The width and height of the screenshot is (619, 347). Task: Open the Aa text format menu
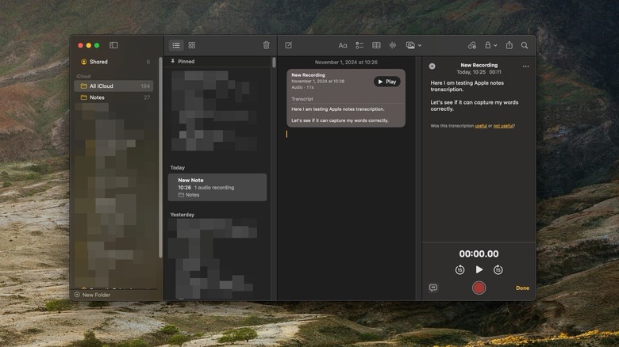click(x=343, y=45)
